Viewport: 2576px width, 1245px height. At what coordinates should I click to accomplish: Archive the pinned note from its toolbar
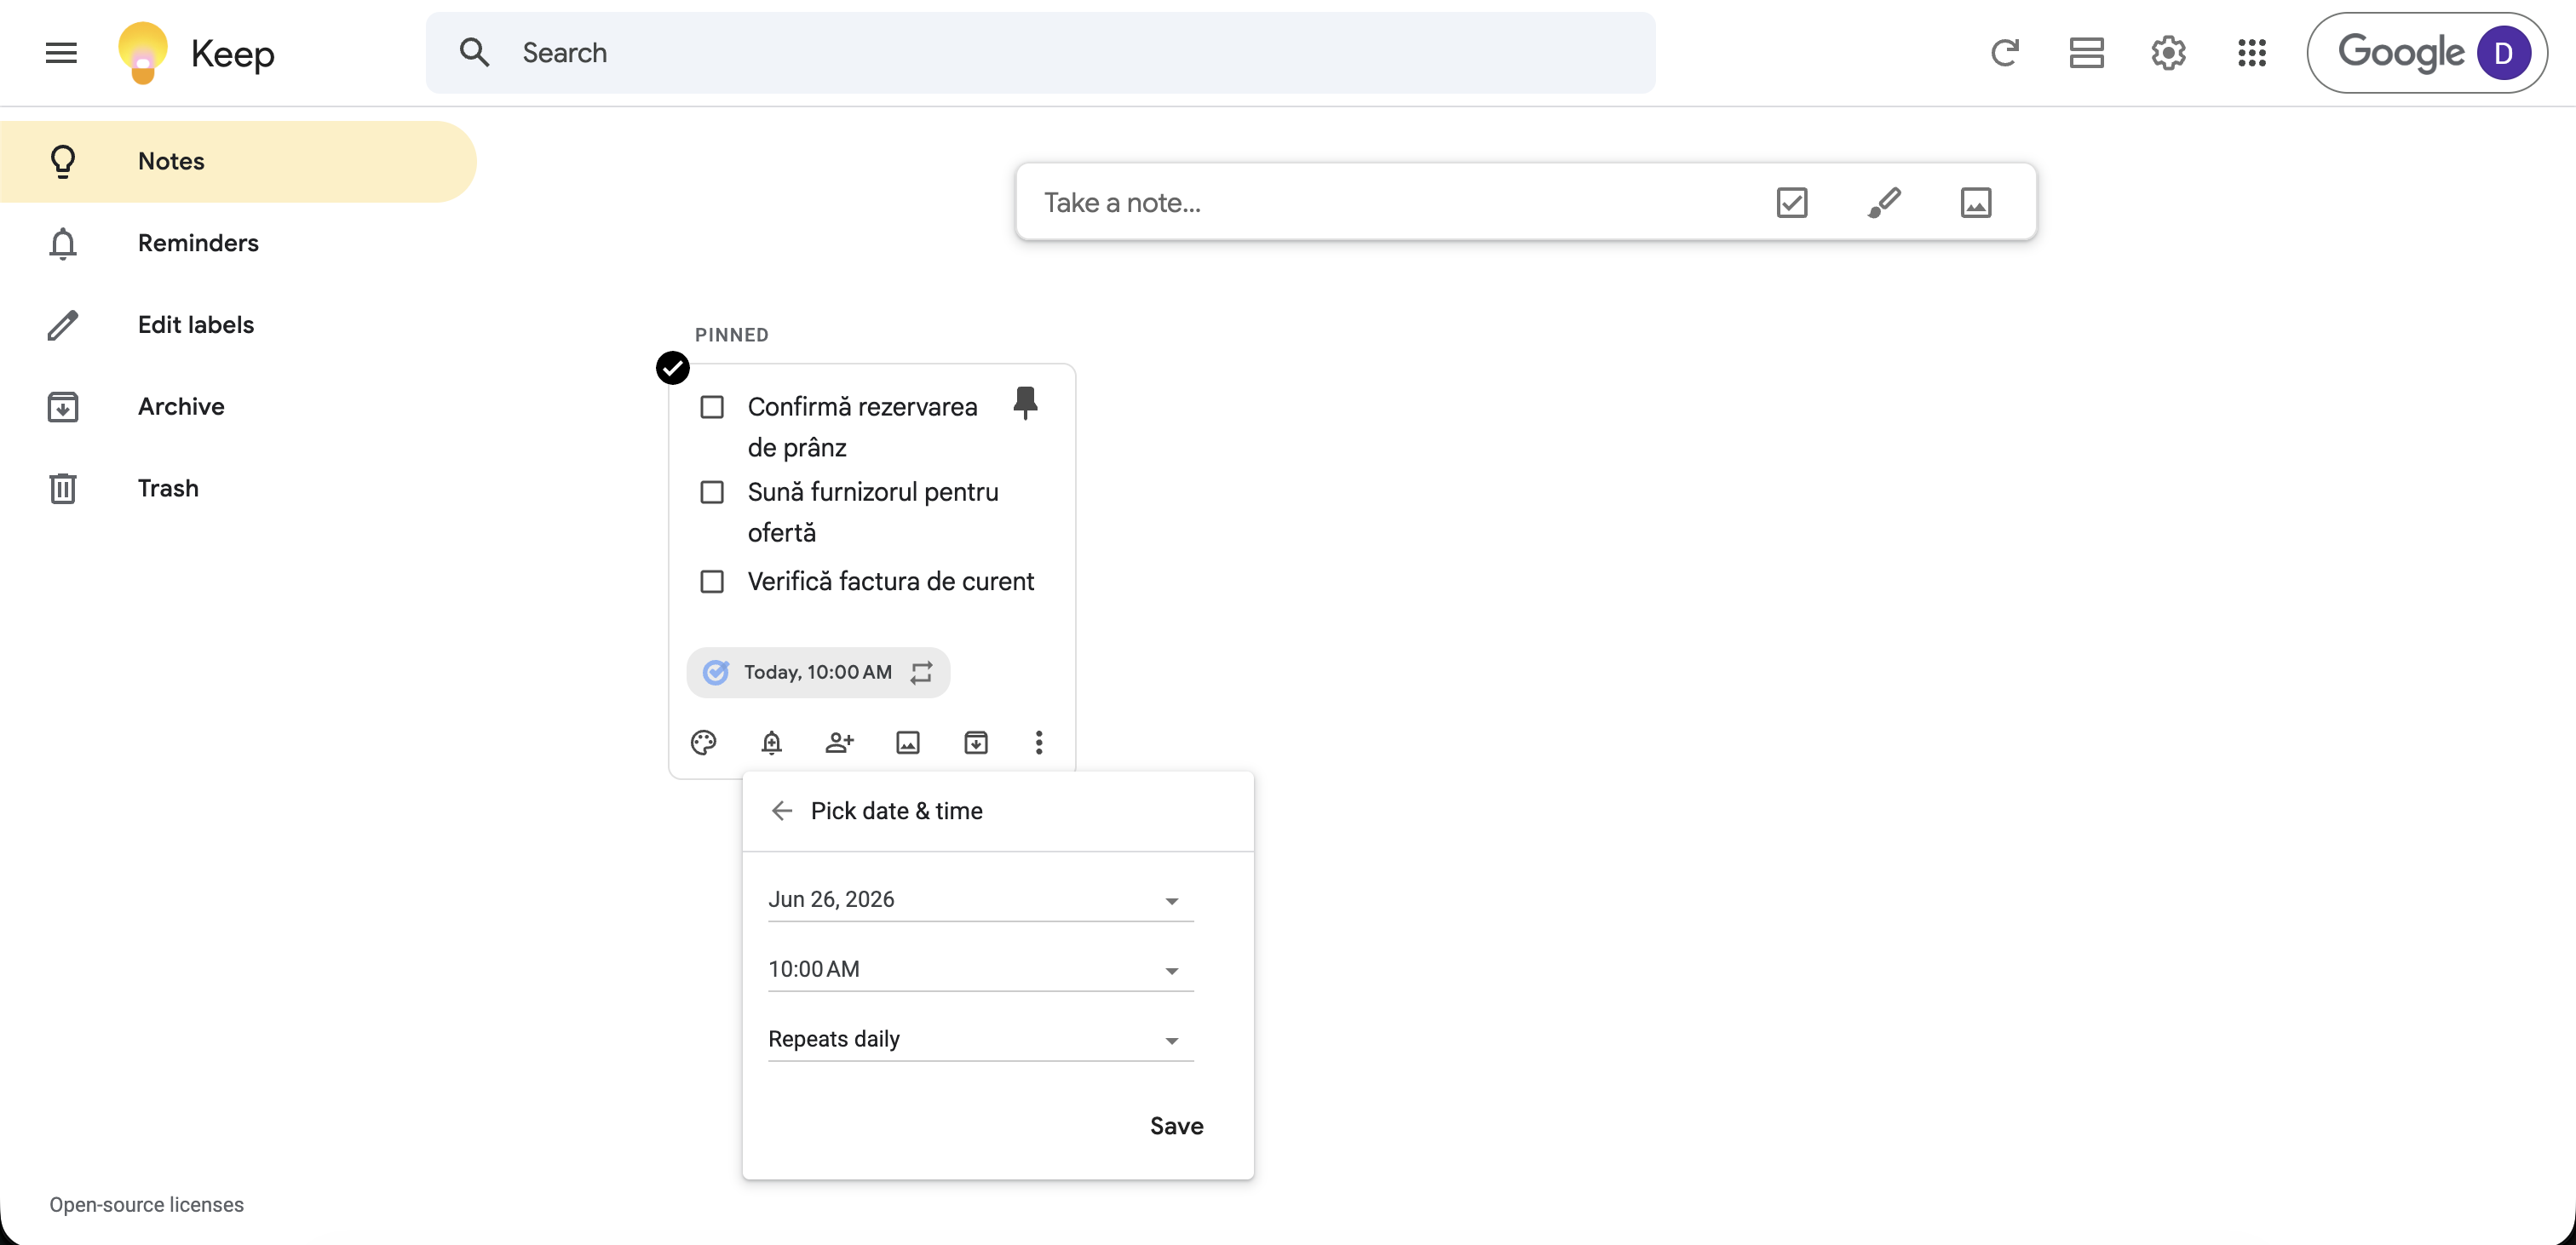coord(975,742)
